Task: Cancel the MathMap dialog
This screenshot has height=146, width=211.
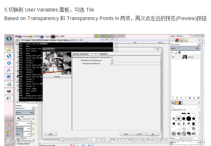Action: click(139, 134)
